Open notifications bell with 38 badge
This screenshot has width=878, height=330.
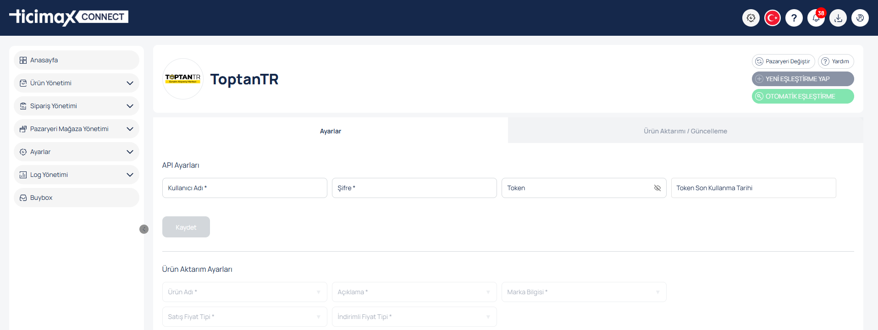[816, 18]
